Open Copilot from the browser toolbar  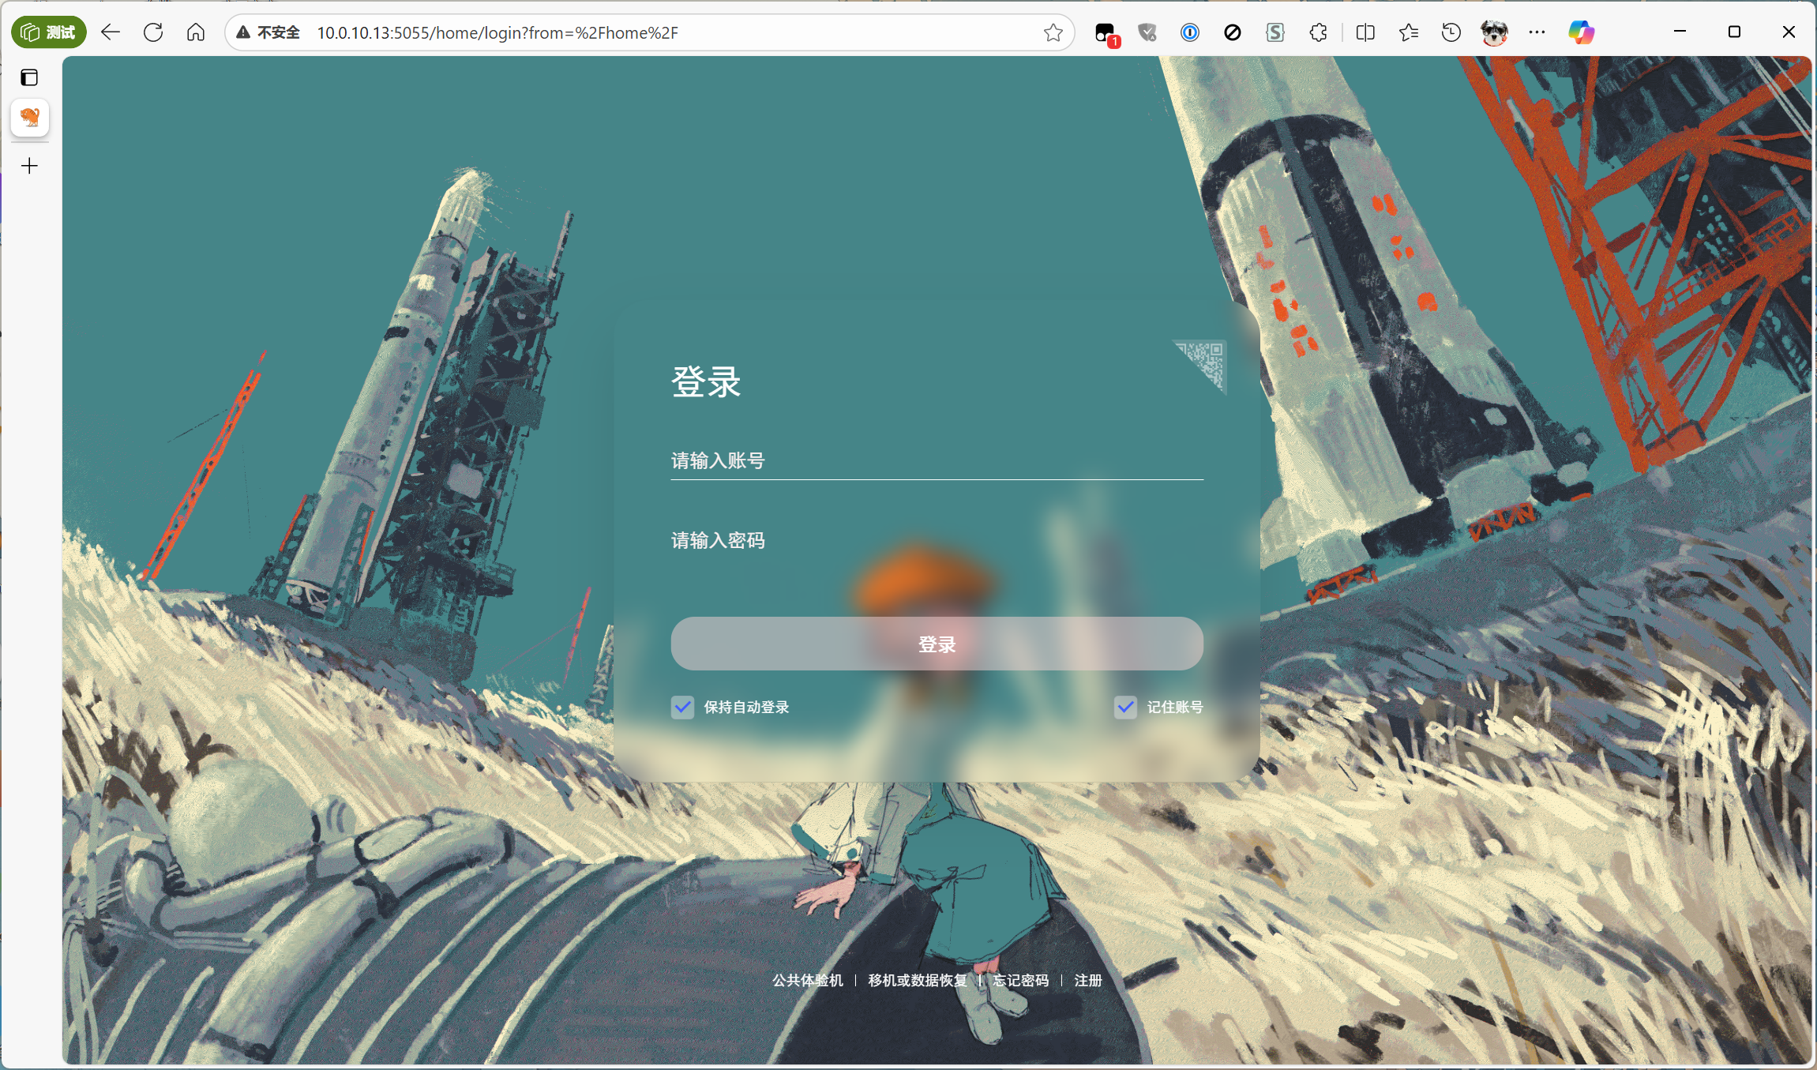tap(1582, 32)
